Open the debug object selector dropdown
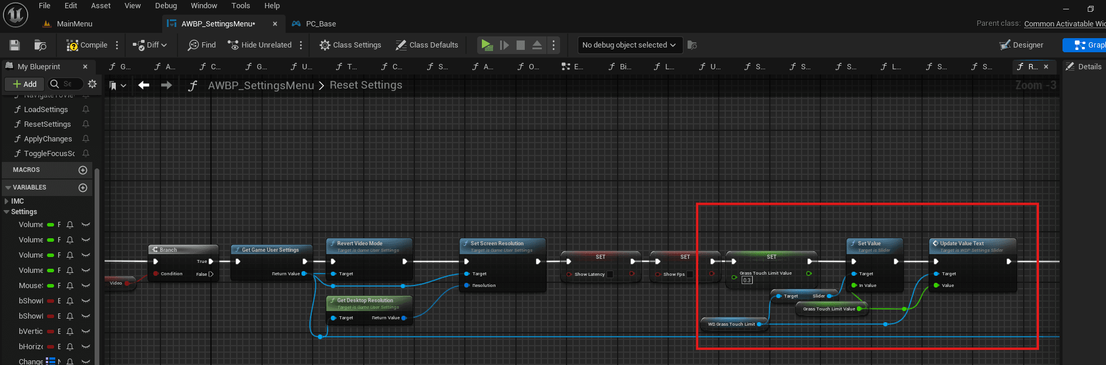1106x365 pixels. pyautogui.click(x=629, y=45)
